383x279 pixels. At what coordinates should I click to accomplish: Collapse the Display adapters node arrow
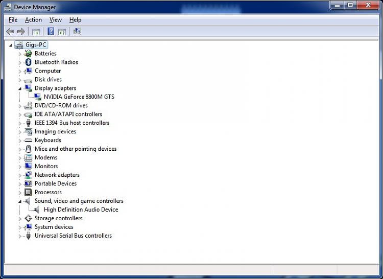[x=20, y=89]
